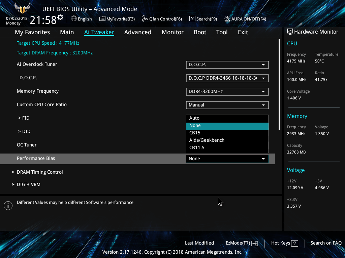Choose CB11.5 performance bias option

pyautogui.click(x=227, y=148)
